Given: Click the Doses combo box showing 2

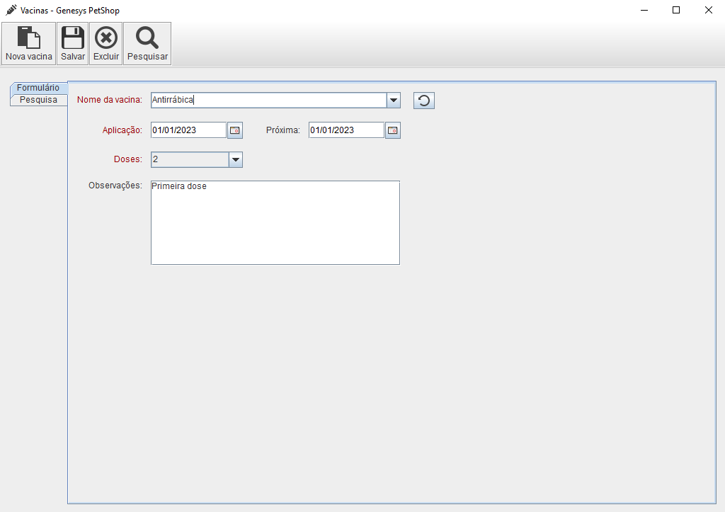Looking at the screenshot, I should pyautogui.click(x=190, y=159).
